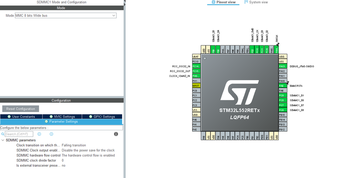Click the PB9 pin on chip

coord(213,50)
